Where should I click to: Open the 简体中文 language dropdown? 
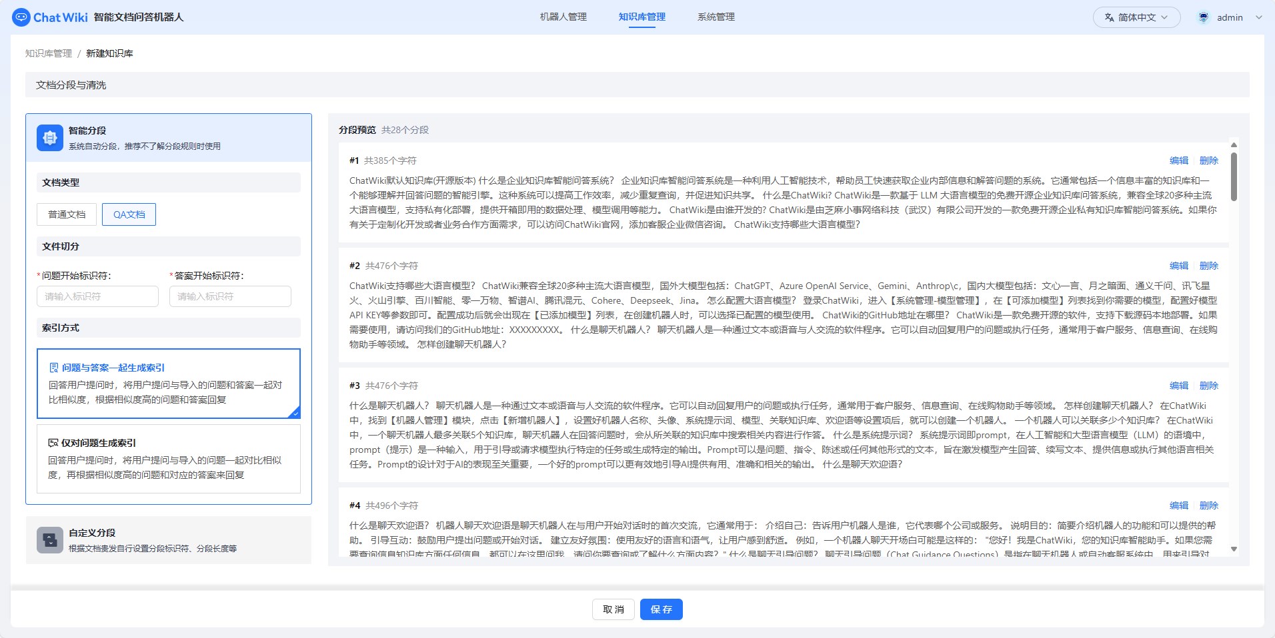[x=1136, y=17]
